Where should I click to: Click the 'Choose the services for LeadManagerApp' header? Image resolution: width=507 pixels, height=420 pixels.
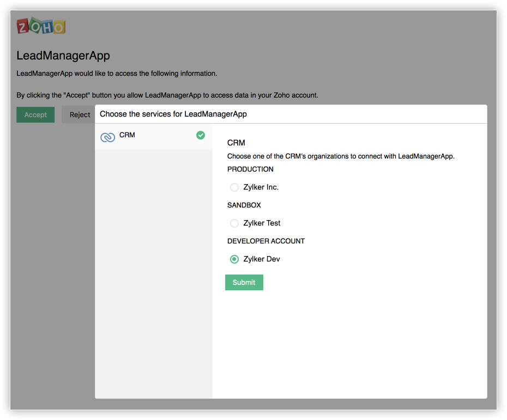(173, 114)
